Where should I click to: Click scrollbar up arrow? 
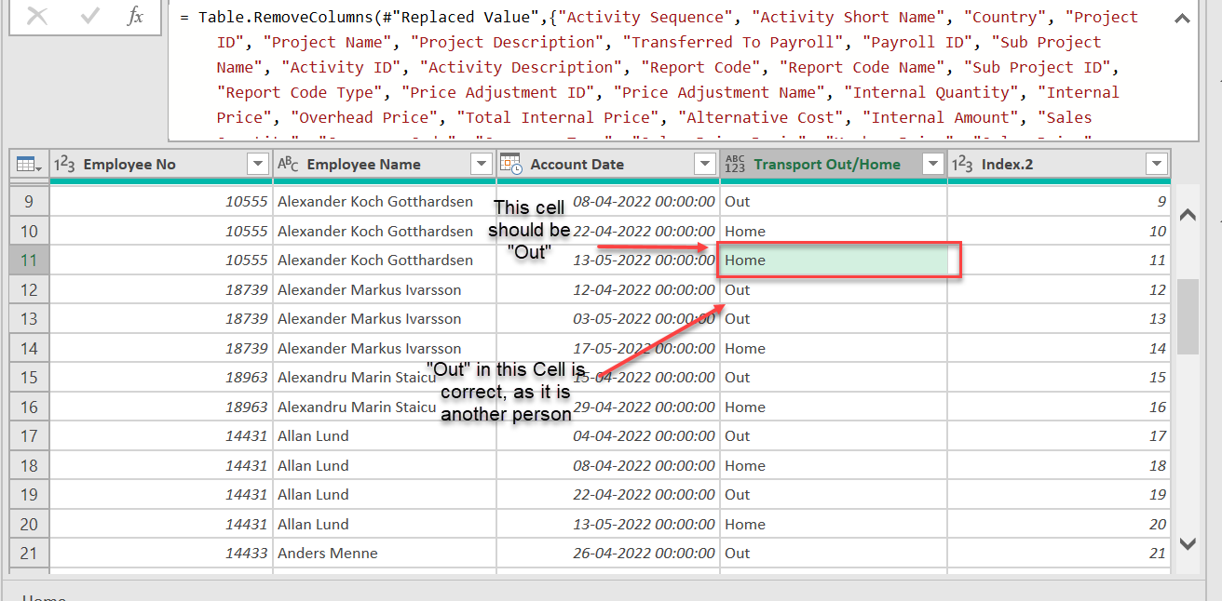coord(1188,215)
